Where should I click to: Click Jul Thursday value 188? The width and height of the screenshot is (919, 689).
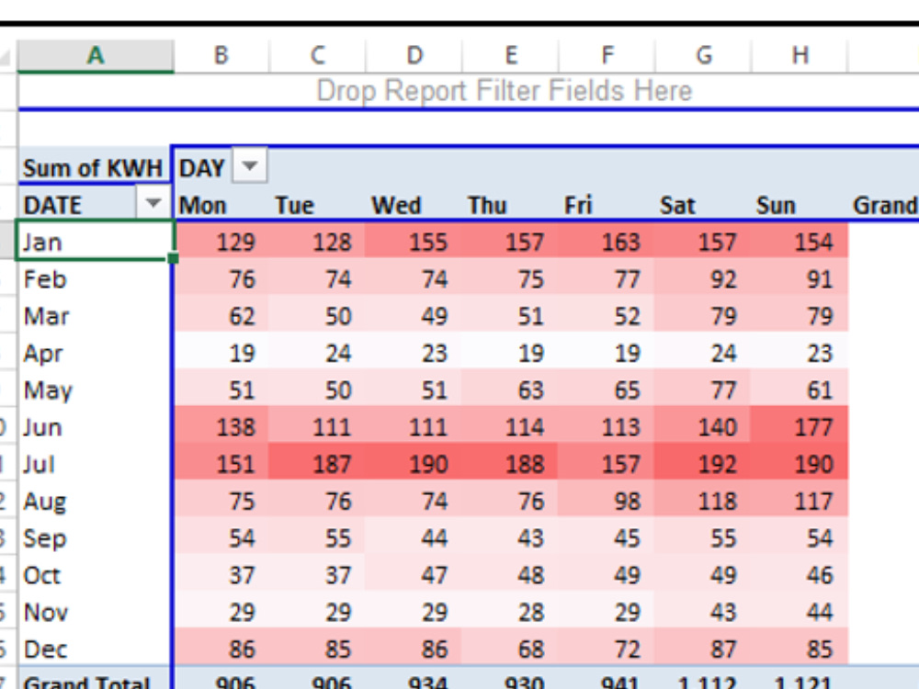point(509,464)
